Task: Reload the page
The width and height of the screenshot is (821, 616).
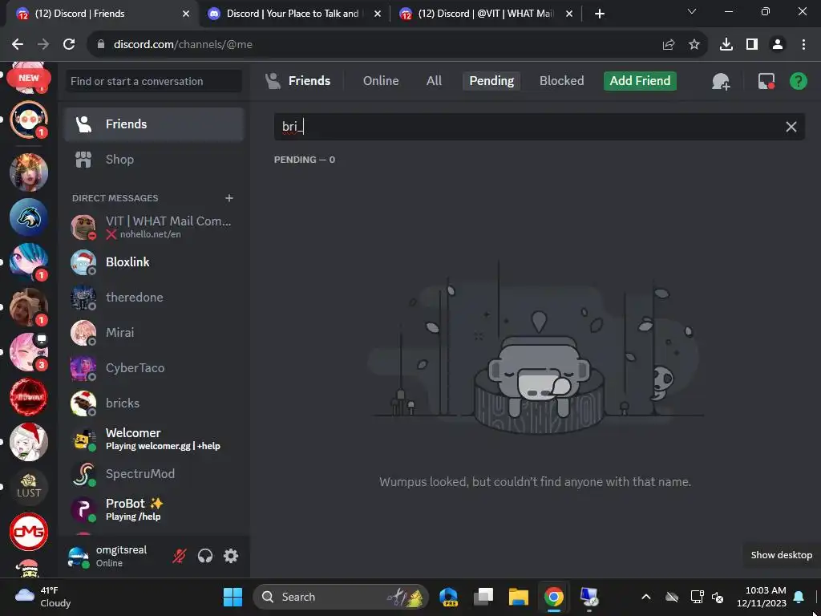Action: (x=69, y=45)
